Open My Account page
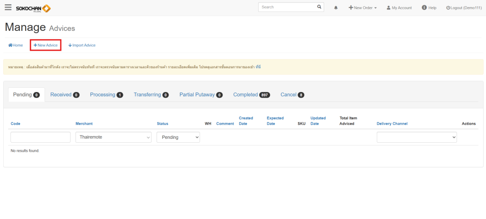 (399, 8)
